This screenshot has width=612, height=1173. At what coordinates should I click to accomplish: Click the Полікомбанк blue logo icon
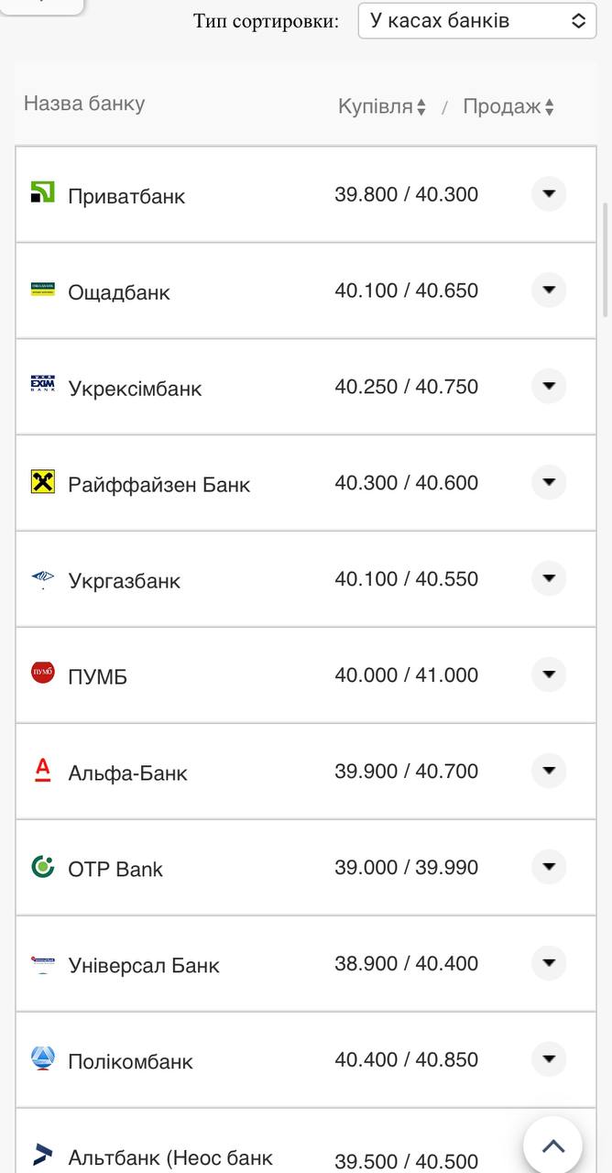(43, 1058)
